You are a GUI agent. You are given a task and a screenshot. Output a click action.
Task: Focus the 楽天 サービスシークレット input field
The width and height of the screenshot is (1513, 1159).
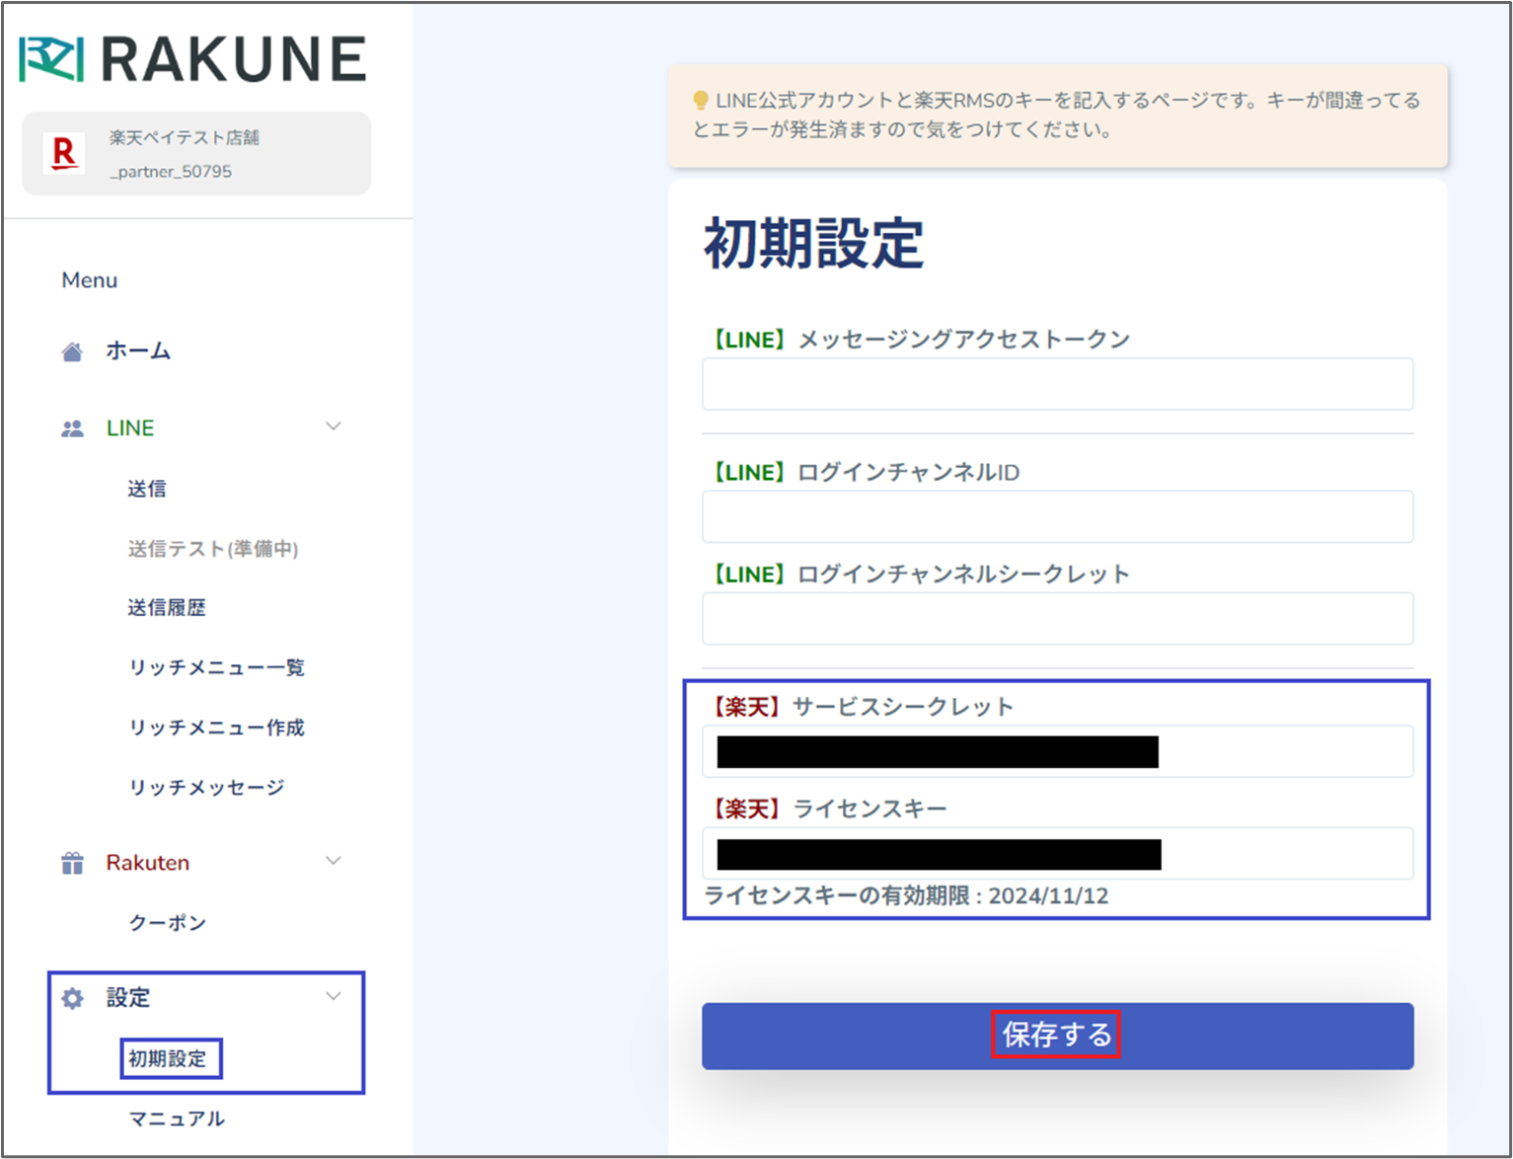[1057, 751]
